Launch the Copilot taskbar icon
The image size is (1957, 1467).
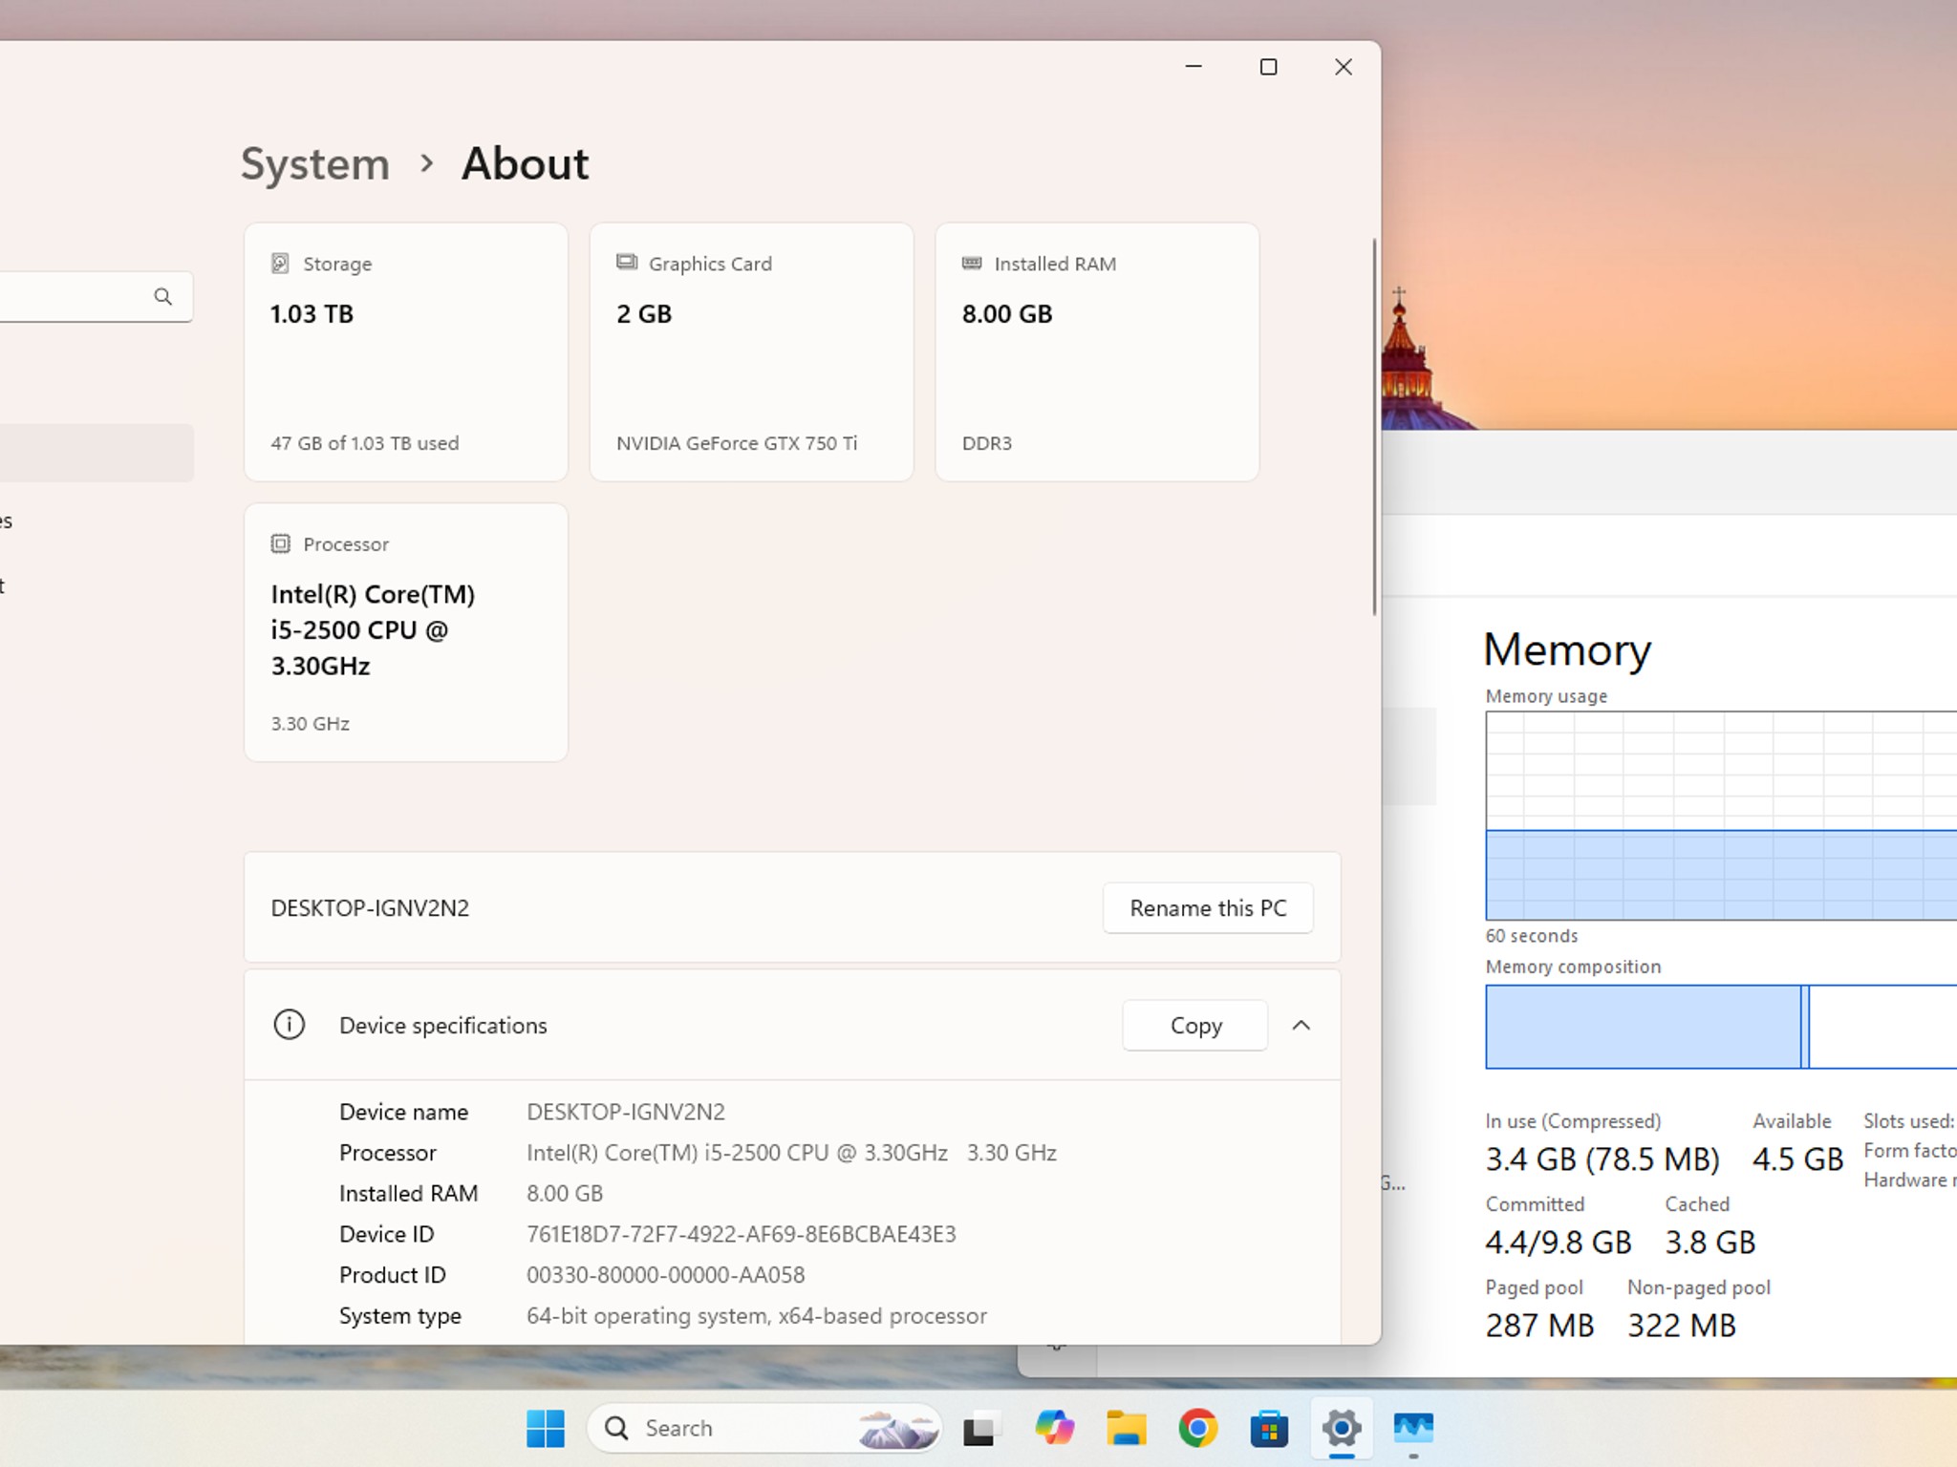point(1054,1429)
